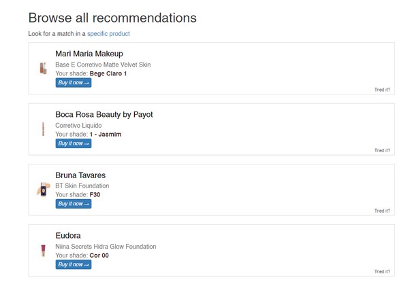
Task: Open the Bruna Tavares foundation thumbnail
Action: tap(42, 190)
